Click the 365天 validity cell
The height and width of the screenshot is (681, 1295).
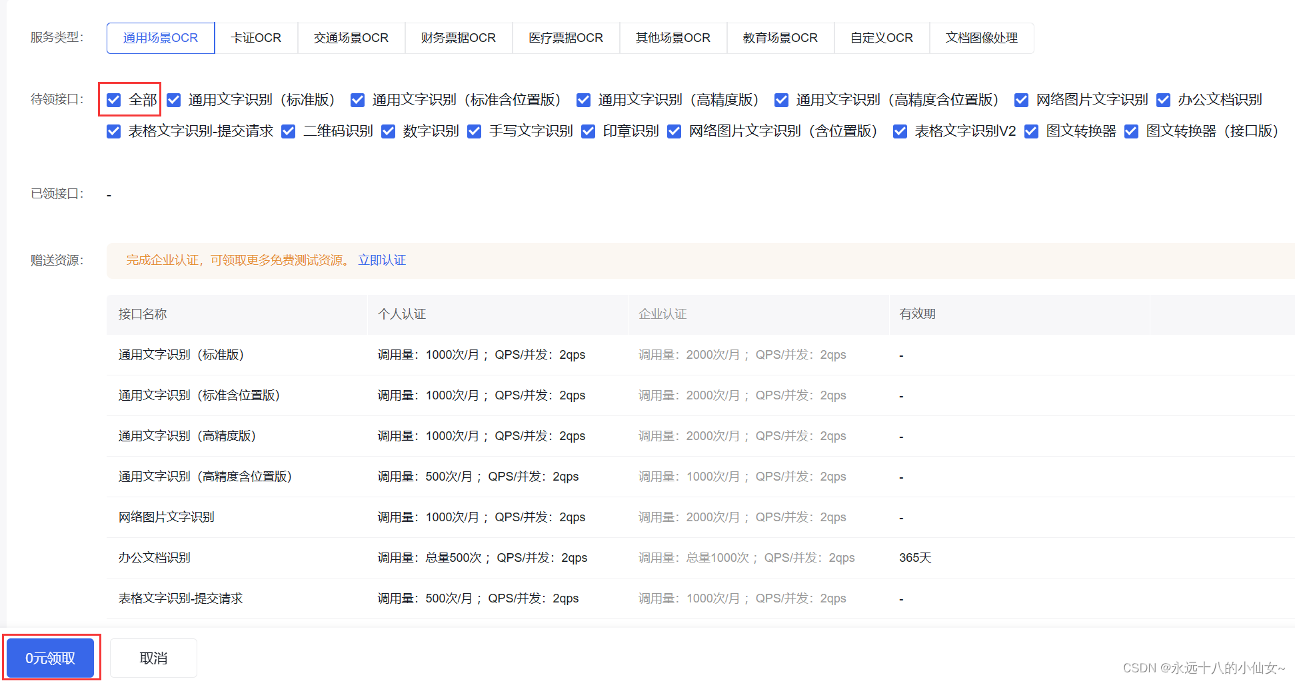tap(915, 558)
